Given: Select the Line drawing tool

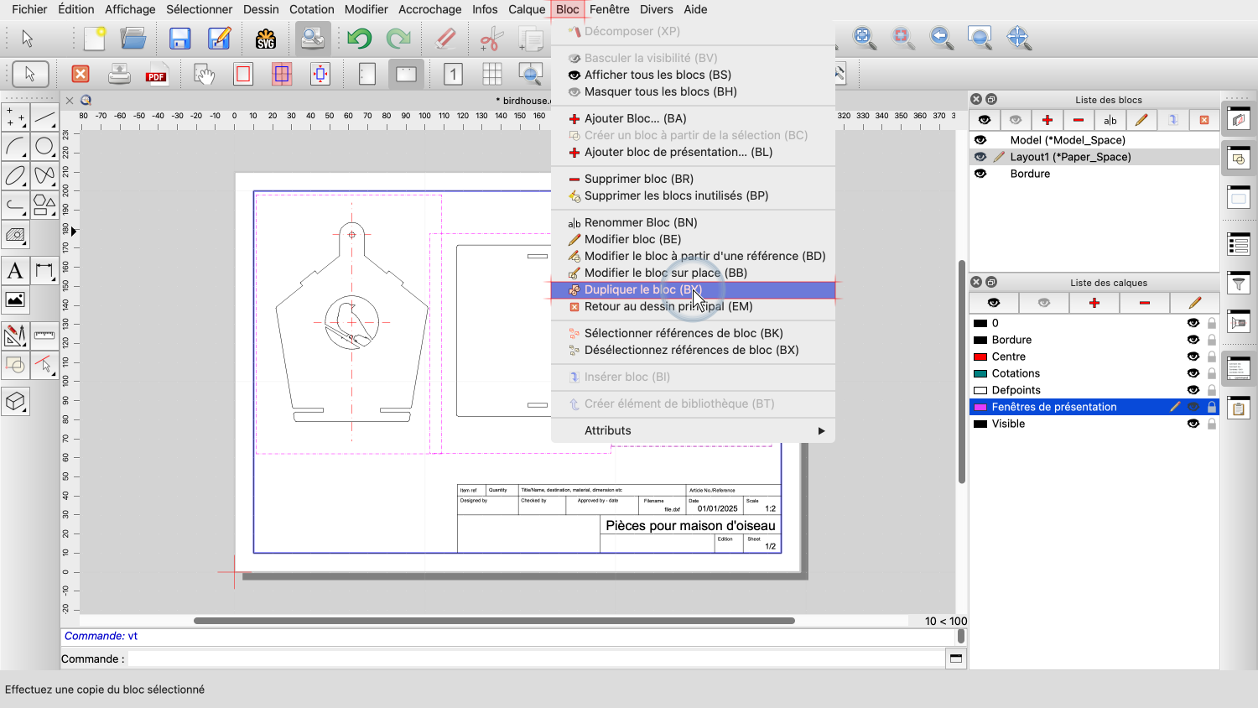Looking at the screenshot, I should pos(44,117).
